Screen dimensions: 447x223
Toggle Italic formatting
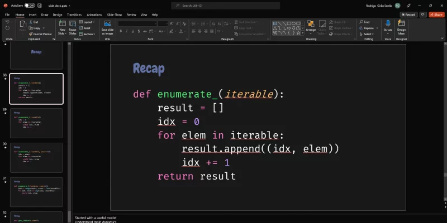127,31
